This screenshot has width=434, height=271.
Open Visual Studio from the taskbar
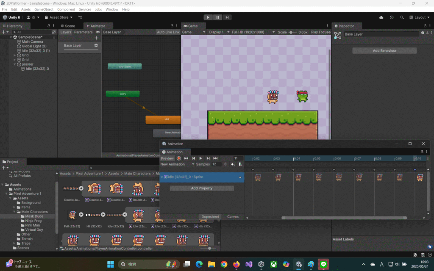[x=248, y=264]
